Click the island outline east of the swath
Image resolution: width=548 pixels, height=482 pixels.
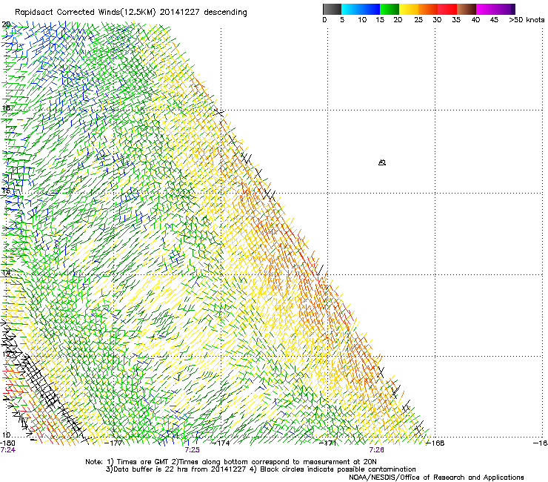coord(382,162)
